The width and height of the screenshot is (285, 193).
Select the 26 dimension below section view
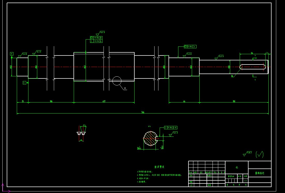(x=139, y=148)
